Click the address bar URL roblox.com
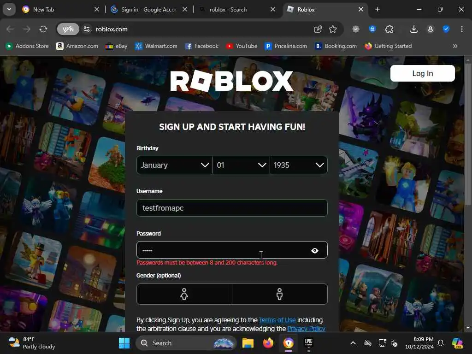Image resolution: width=472 pixels, height=354 pixels. click(112, 29)
